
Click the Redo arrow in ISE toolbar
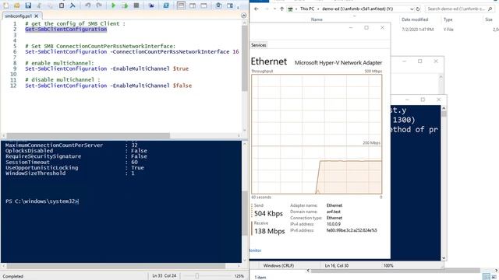pos(99,5)
